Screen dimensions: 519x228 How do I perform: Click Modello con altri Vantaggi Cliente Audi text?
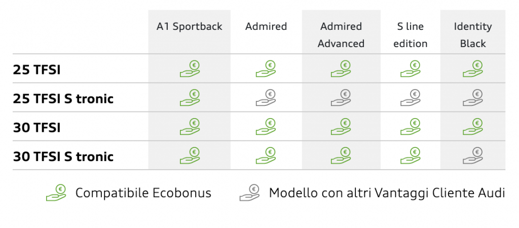(x=387, y=193)
